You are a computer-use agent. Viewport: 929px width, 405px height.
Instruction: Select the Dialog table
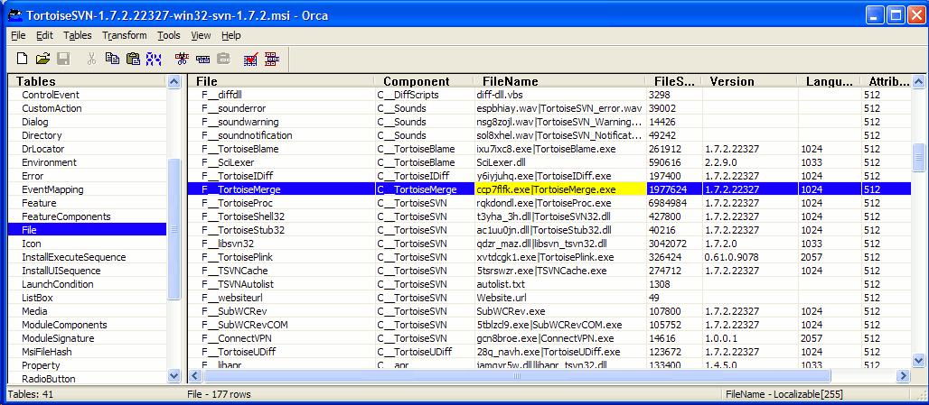tap(87, 122)
